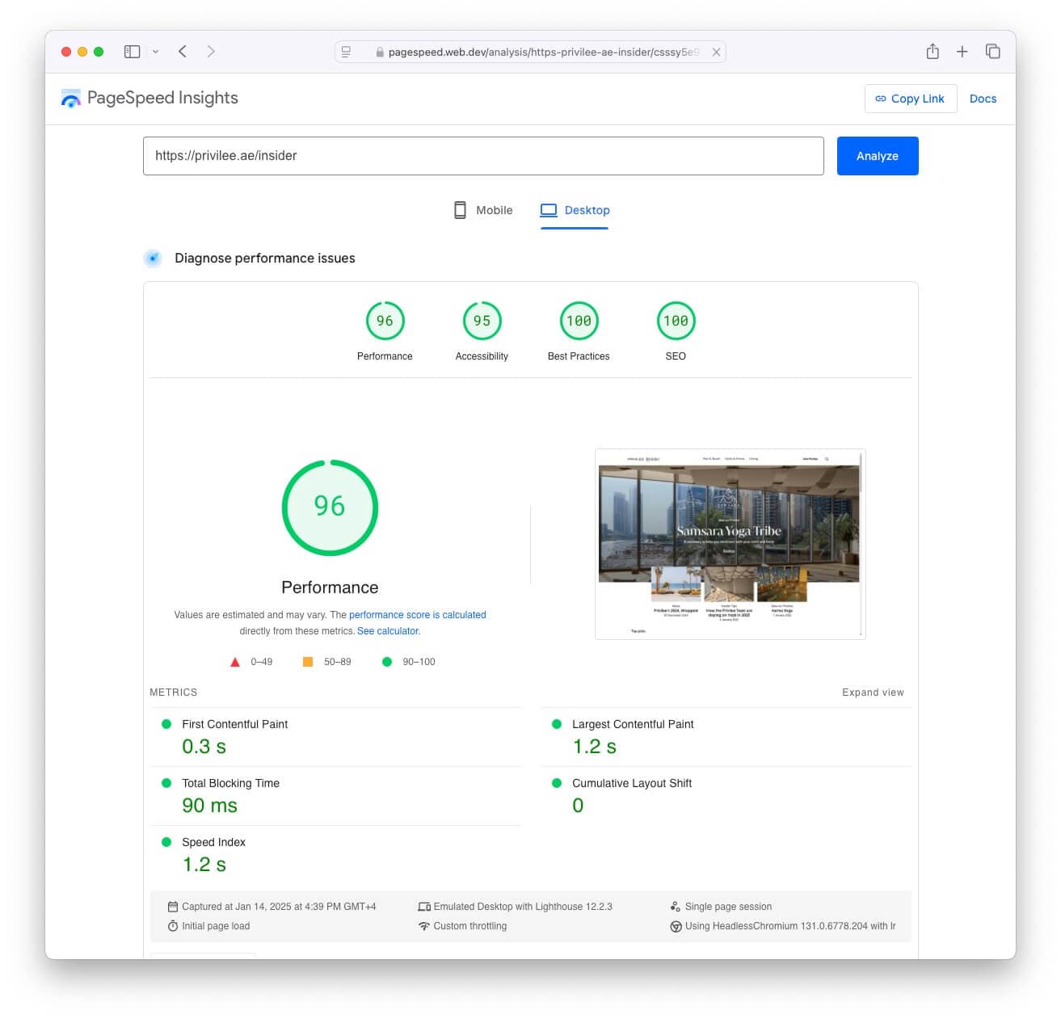Click the red triangle 0–49 legend icon
This screenshot has height=1019, width=1061.
(x=235, y=662)
